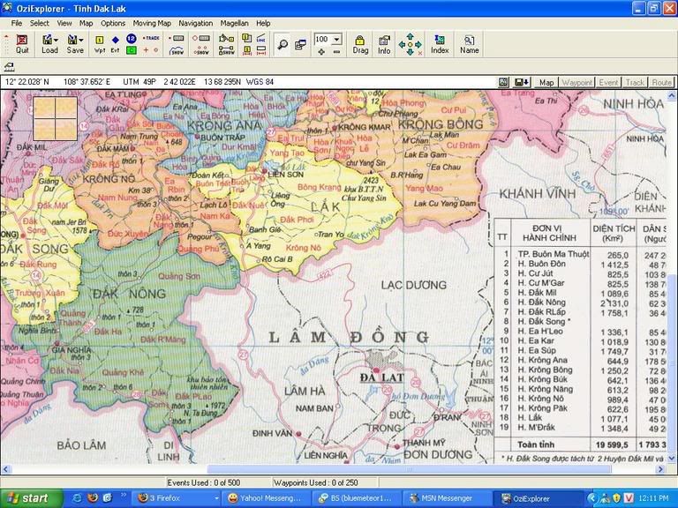Click the Name search icon

click(x=469, y=44)
